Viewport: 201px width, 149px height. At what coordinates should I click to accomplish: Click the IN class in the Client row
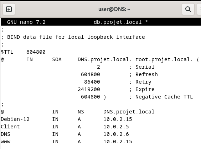[55, 127]
